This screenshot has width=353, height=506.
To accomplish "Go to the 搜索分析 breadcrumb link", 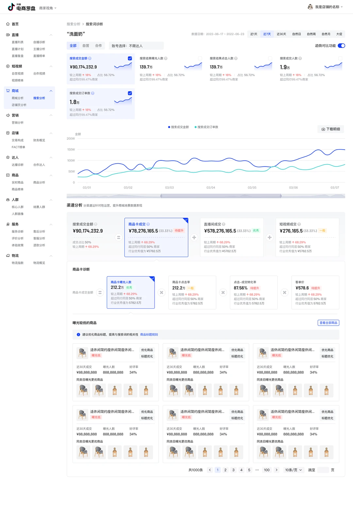I will (74, 24).
